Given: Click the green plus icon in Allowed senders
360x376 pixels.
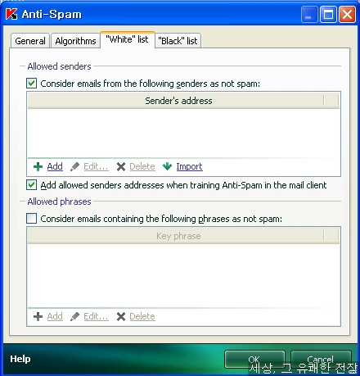Looking at the screenshot, I should 38,166.
